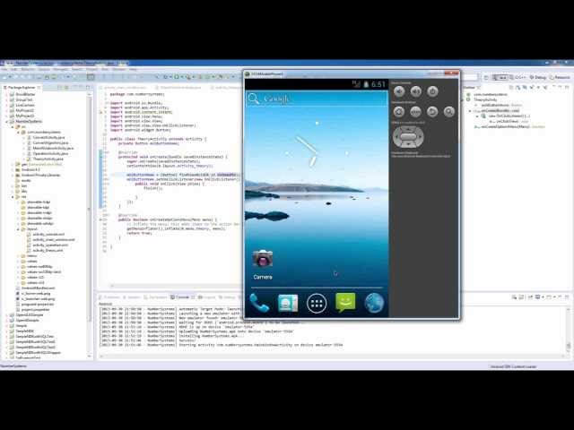Select onCreateOptionsMenu(Menu) in Outline view
Viewport: 574px width, 430px height.
(x=509, y=126)
